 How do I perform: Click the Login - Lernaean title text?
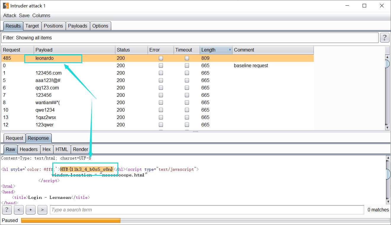coord(50,197)
